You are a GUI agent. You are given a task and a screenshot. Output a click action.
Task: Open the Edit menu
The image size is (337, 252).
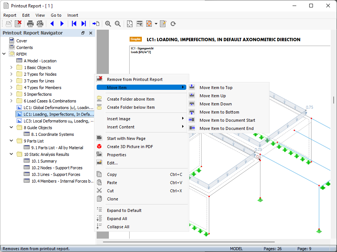pos(26,15)
